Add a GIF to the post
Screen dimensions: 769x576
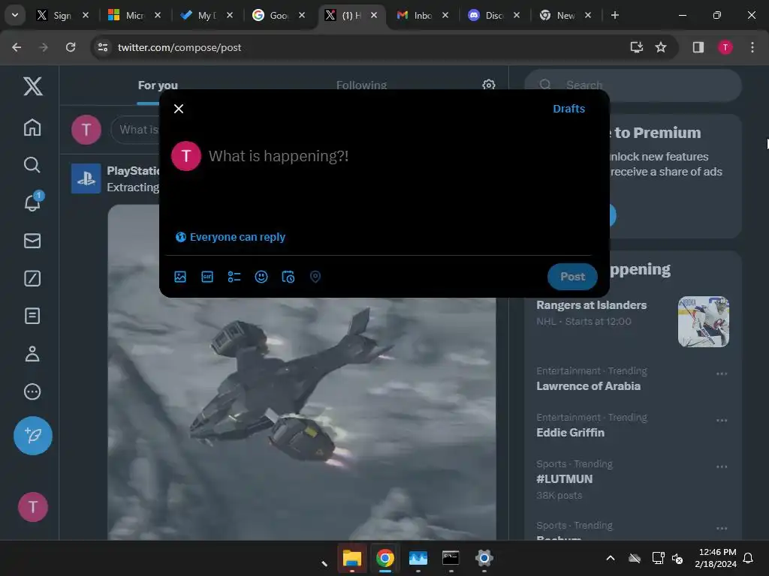(207, 277)
